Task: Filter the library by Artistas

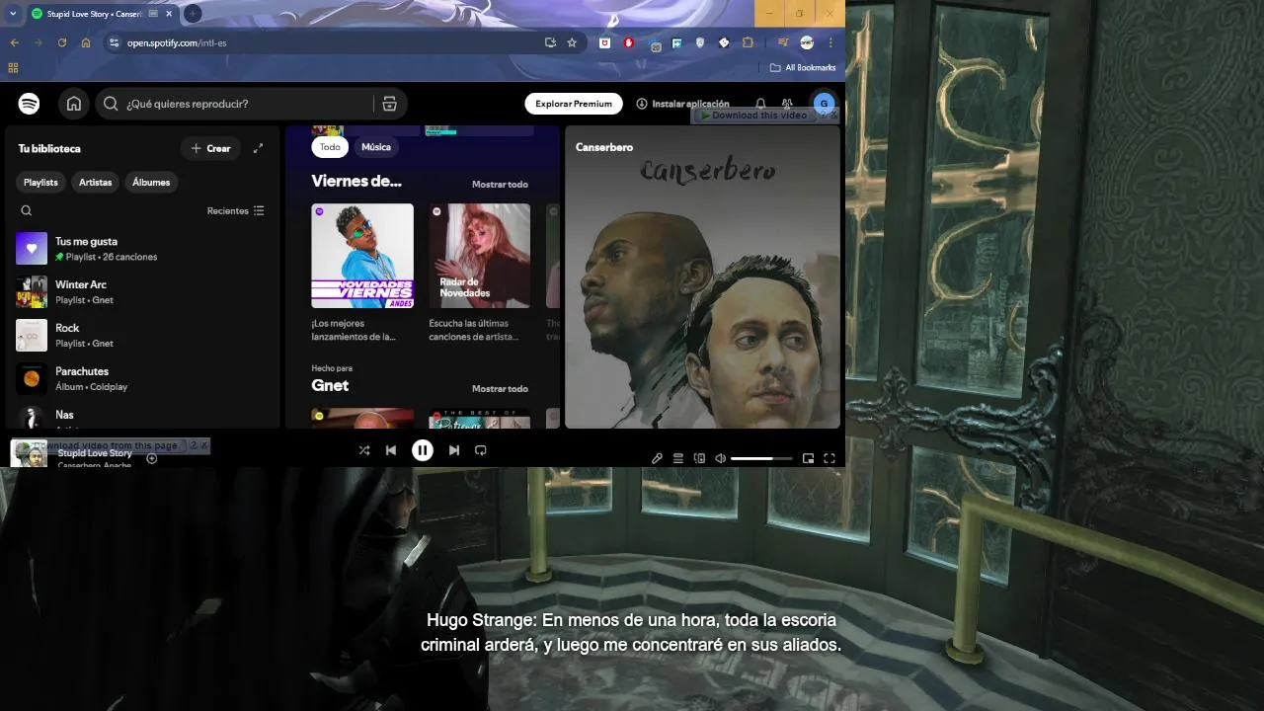Action: pos(96,183)
